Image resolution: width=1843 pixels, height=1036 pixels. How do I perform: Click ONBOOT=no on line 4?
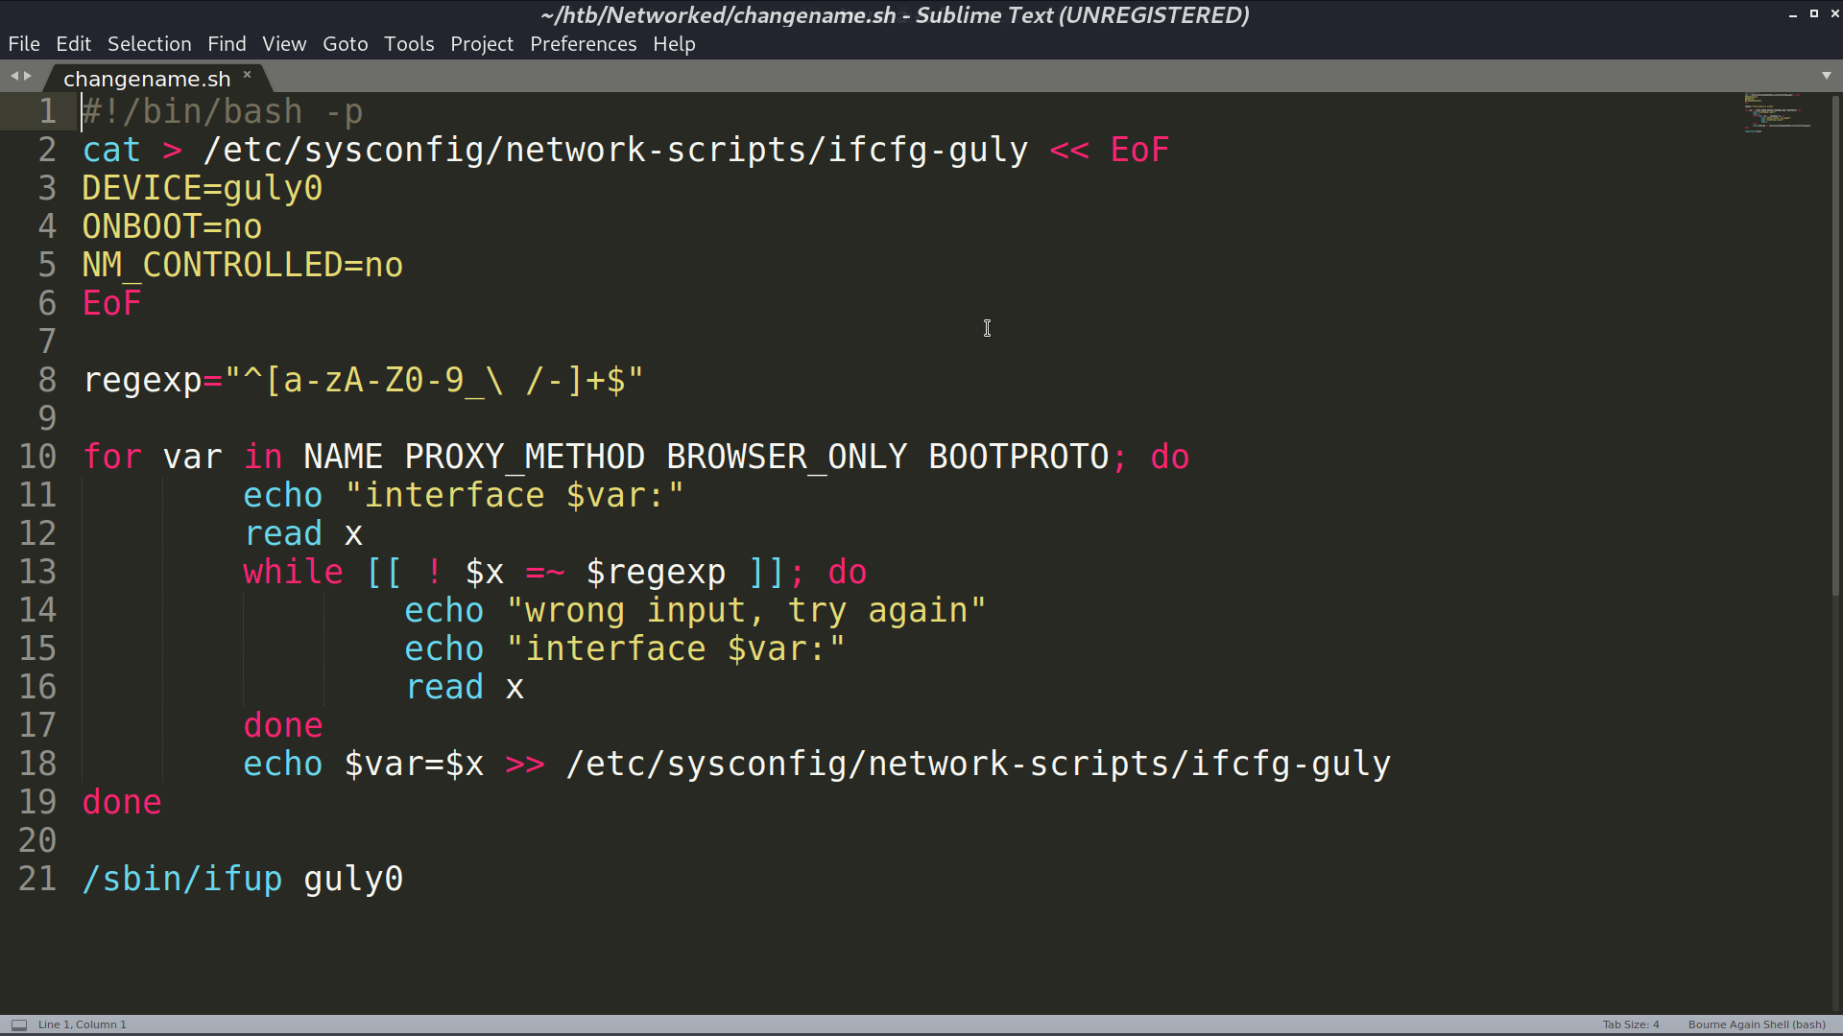(x=172, y=226)
